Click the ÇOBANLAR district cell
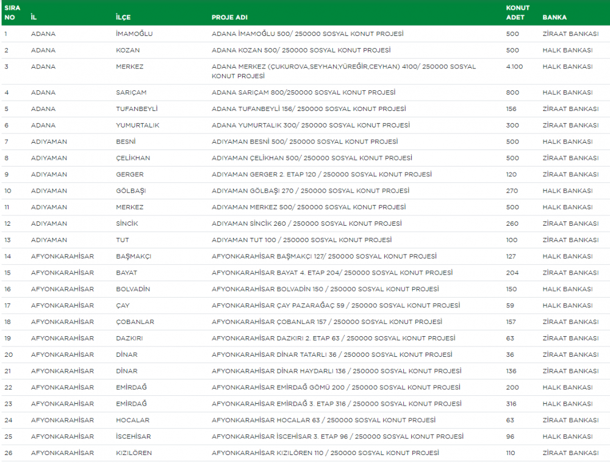 click(x=135, y=322)
